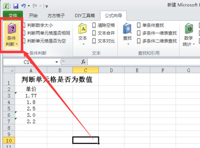This screenshot has height=148, width=200.
Task: Click the Excel application icon
Action: tap(6, 6)
